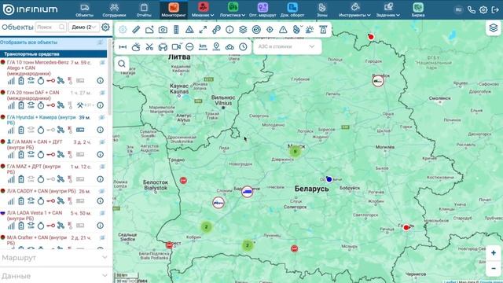Screen dimensions: 503x283
Task: Click the road sign triangle icon
Action: pos(189,30)
